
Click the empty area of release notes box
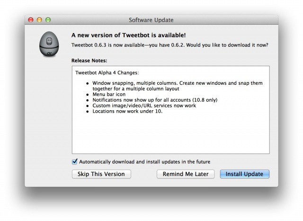[x=170, y=135]
